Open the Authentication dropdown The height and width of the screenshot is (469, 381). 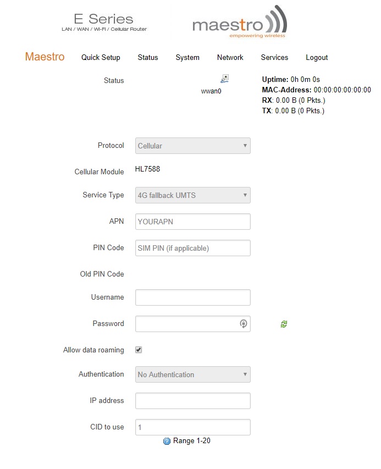pyautogui.click(x=193, y=374)
